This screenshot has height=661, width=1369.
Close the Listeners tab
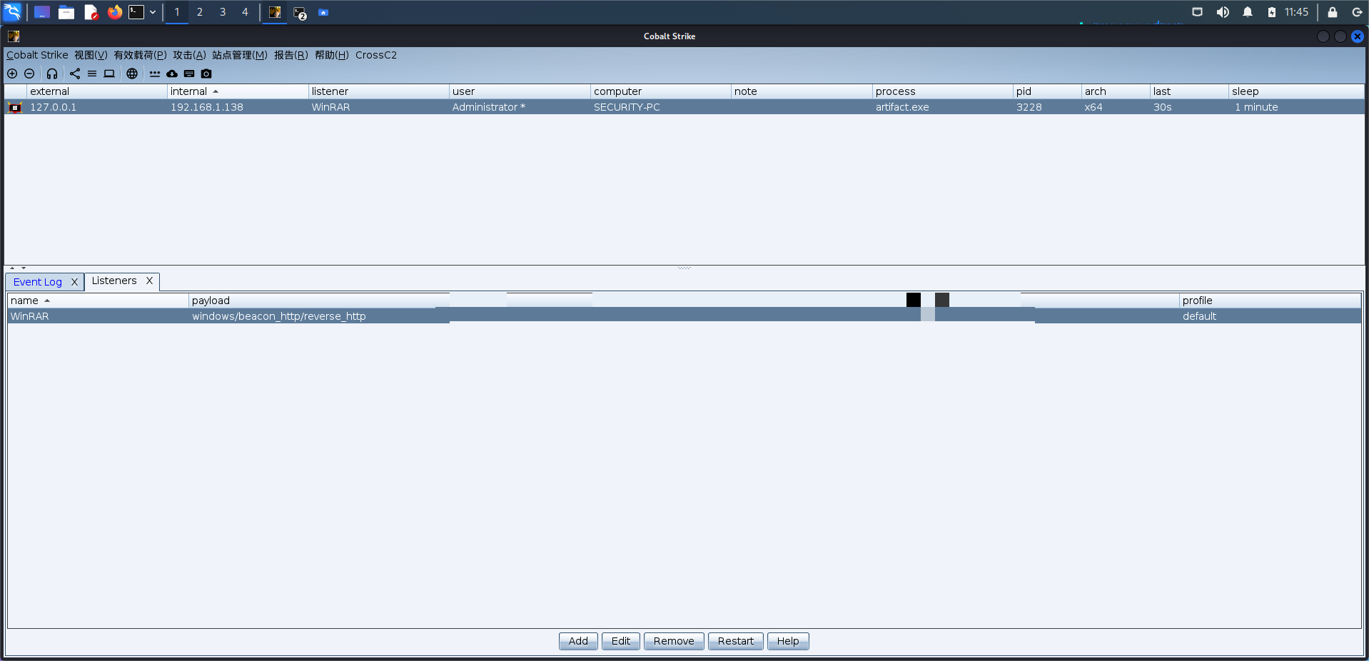tap(149, 281)
